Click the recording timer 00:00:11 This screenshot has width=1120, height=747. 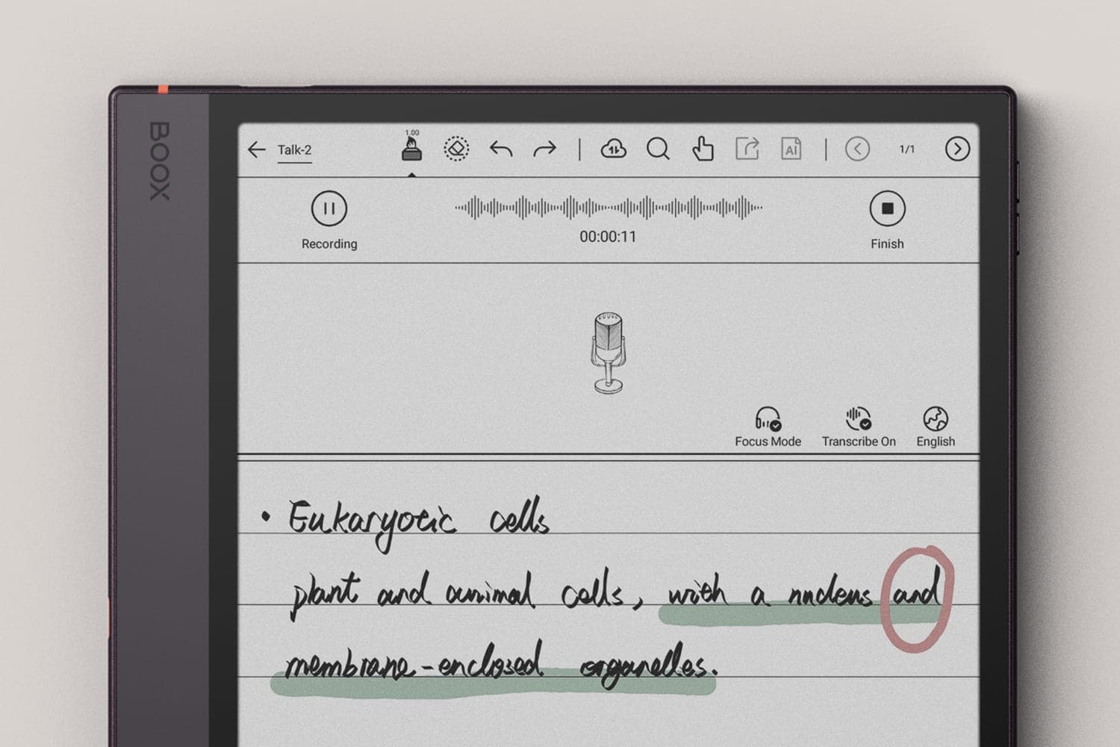tap(608, 237)
